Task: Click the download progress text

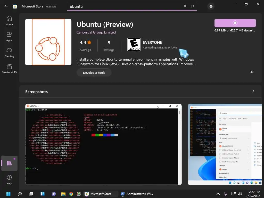Action: tap(235, 30)
